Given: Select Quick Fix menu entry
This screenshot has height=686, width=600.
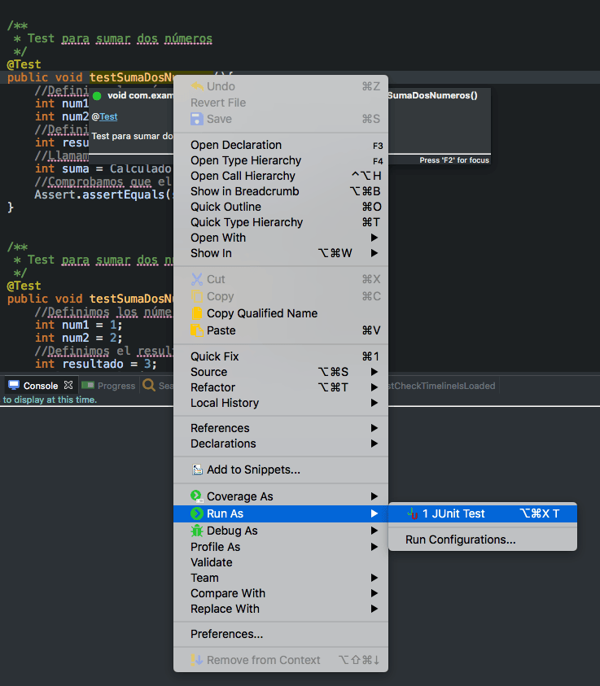Looking at the screenshot, I should click(281, 356).
